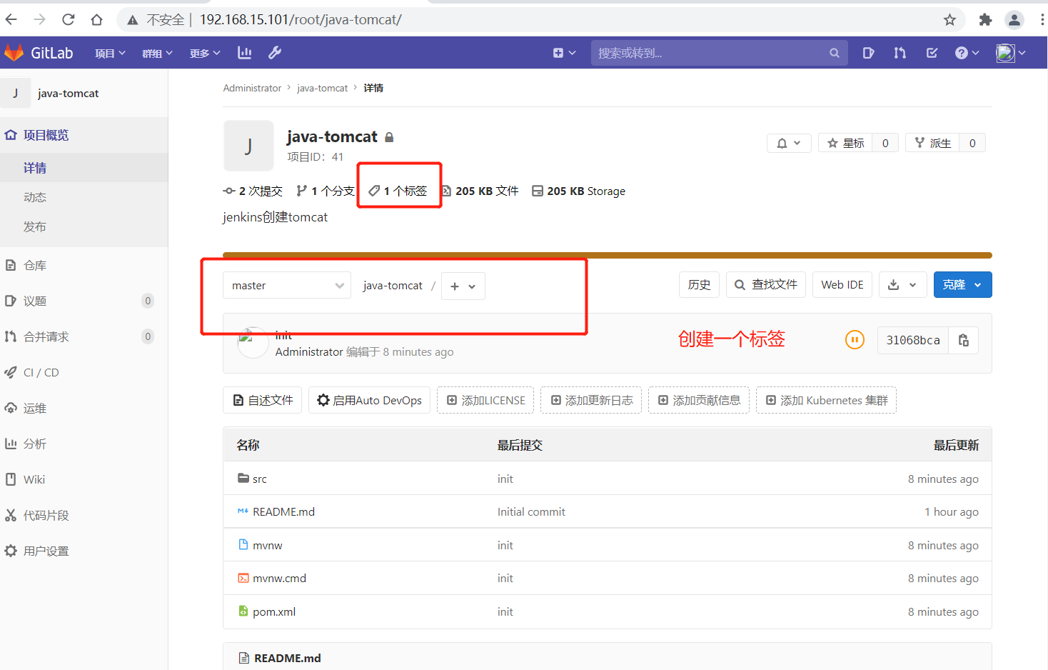The height and width of the screenshot is (670, 1048).
Task: Click the 搜索或转到 search field
Action: click(719, 53)
